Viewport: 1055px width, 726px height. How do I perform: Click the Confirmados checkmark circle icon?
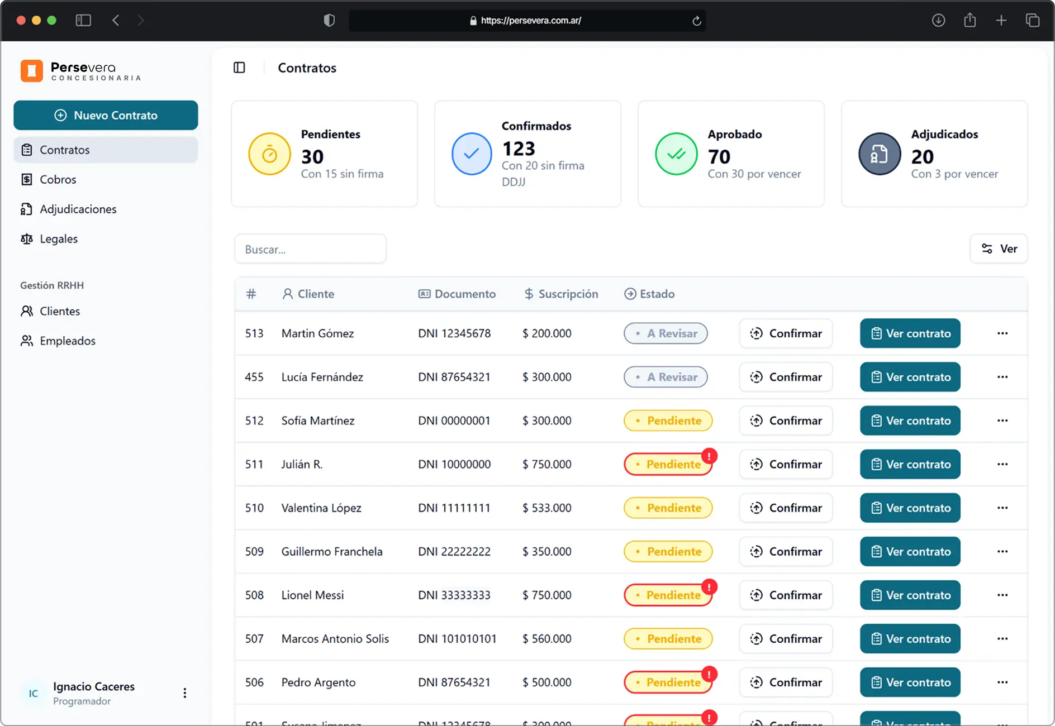pyautogui.click(x=472, y=154)
